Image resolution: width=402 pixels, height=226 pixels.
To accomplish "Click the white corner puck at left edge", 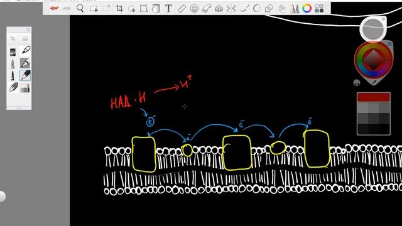I will tap(1, 196).
